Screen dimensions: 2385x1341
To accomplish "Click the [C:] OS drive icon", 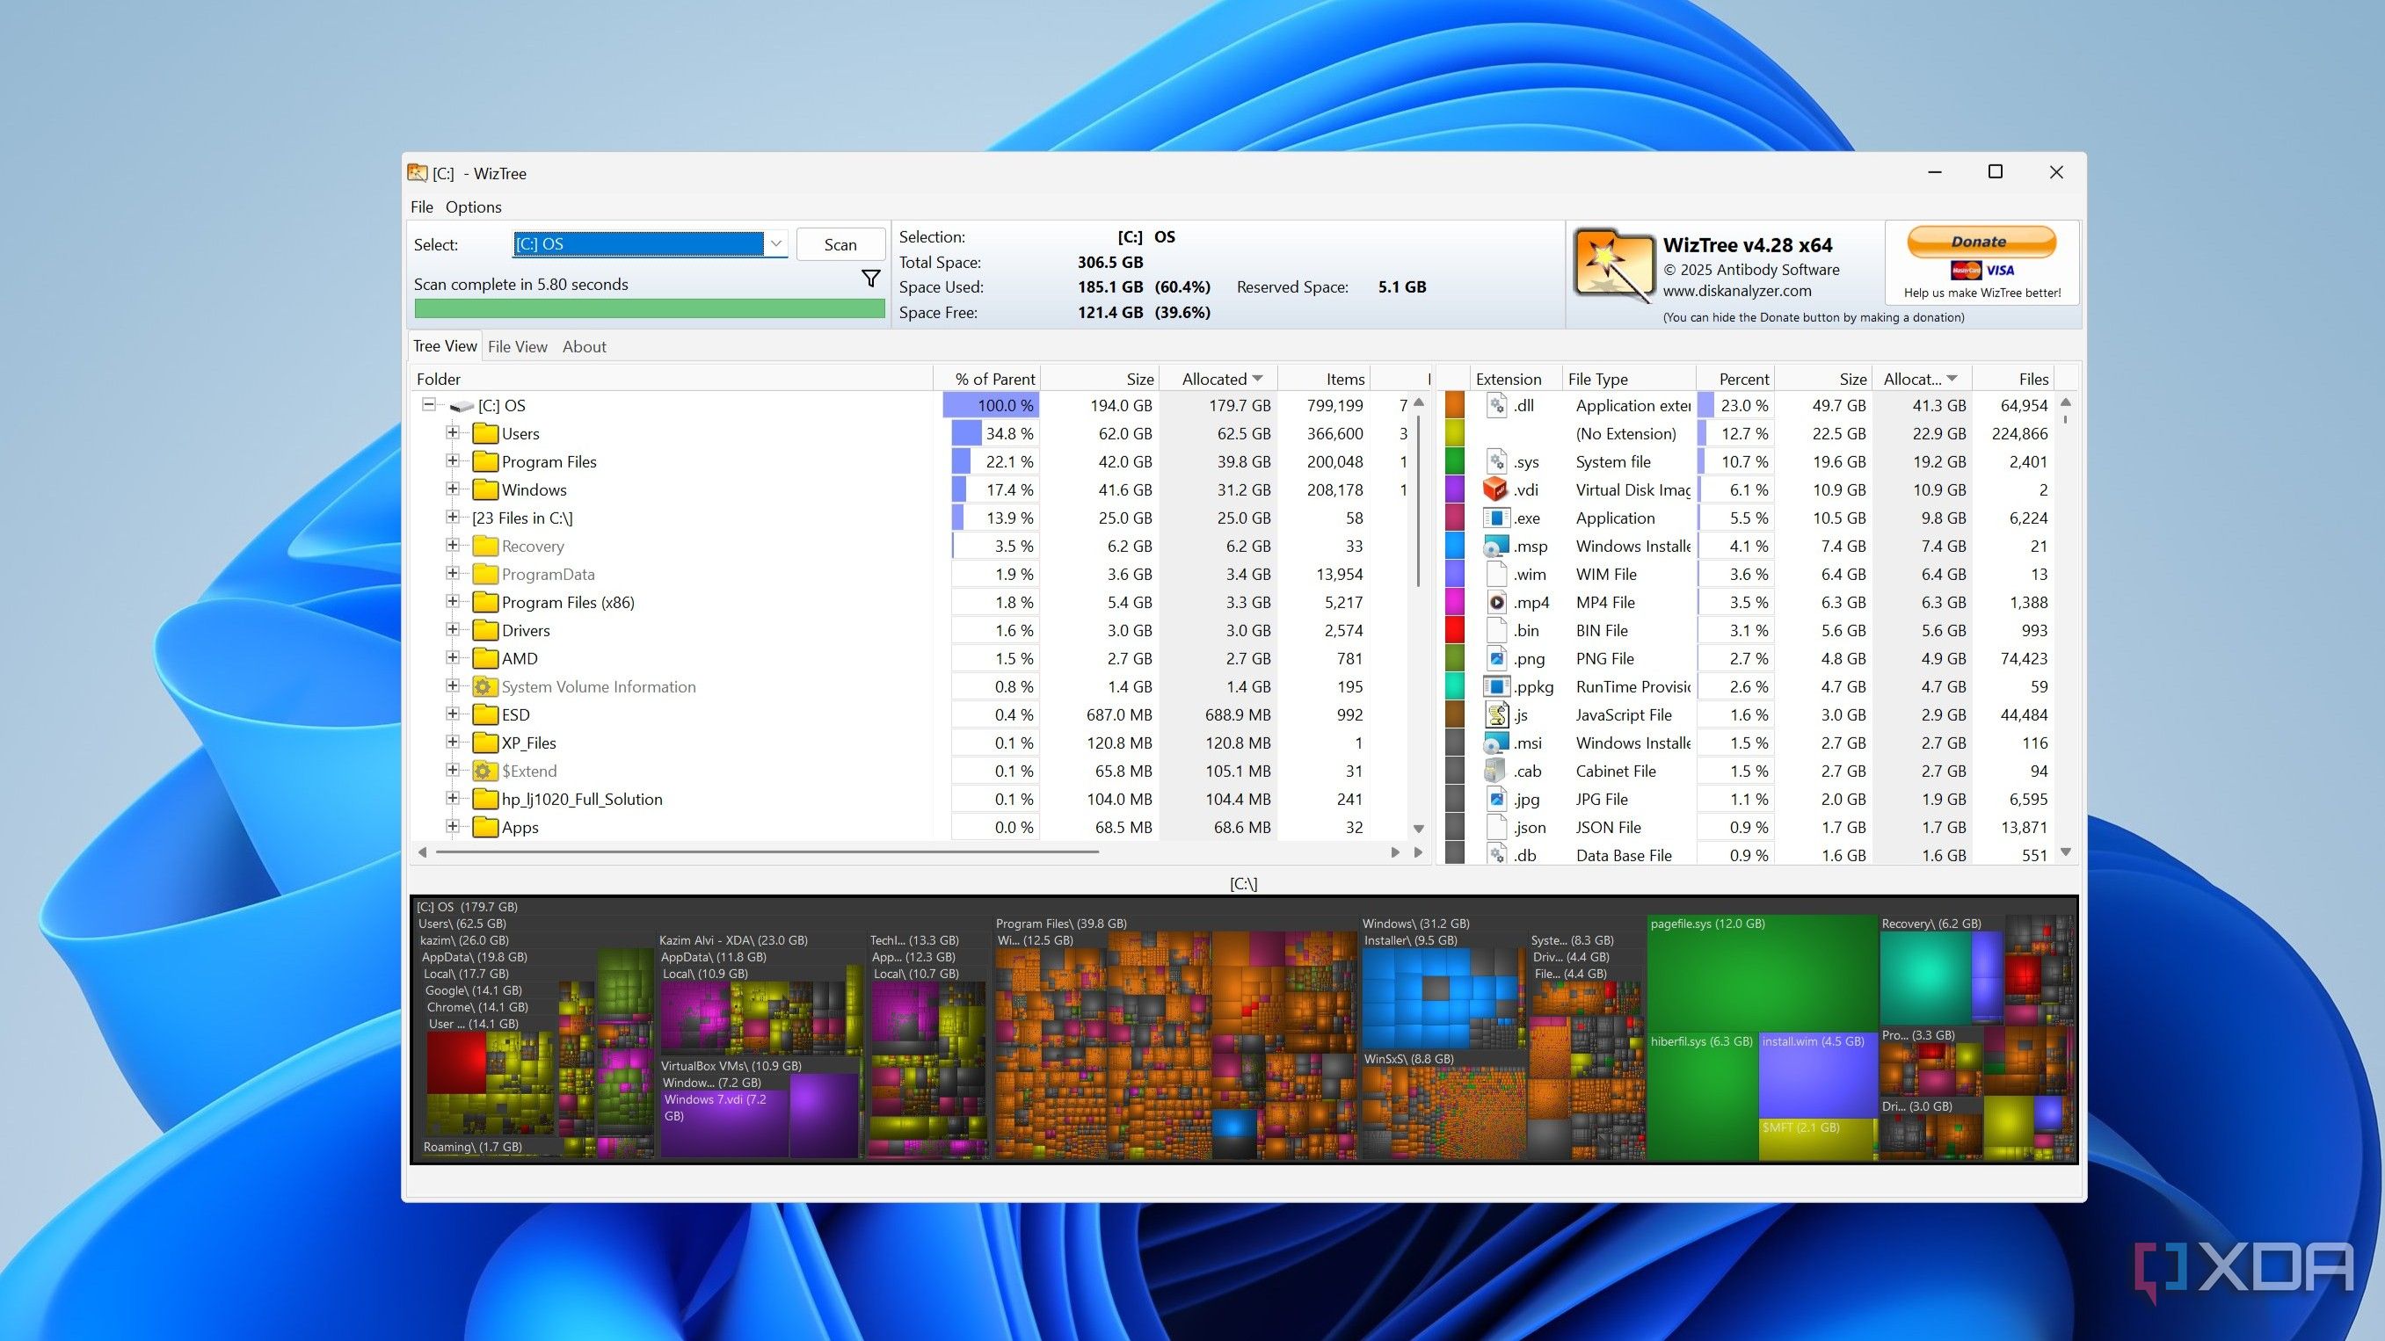I will pyautogui.click(x=461, y=406).
